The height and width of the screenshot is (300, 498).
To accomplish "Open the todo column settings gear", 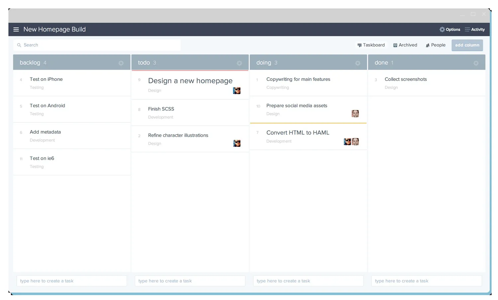I will click(x=239, y=63).
